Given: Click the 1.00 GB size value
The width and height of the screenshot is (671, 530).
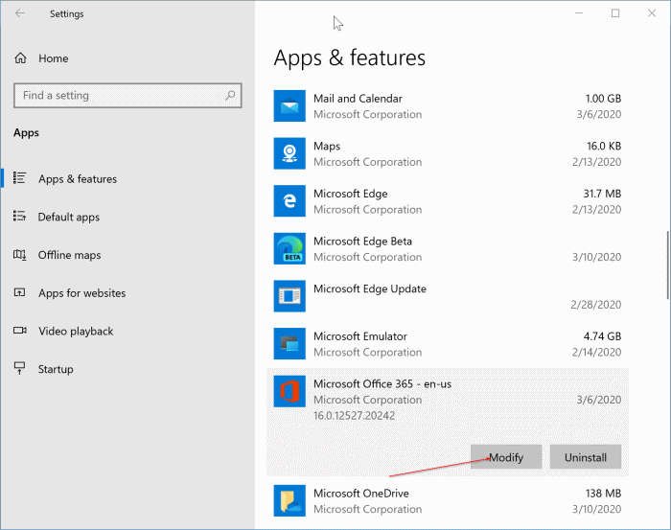Looking at the screenshot, I should coord(603,99).
